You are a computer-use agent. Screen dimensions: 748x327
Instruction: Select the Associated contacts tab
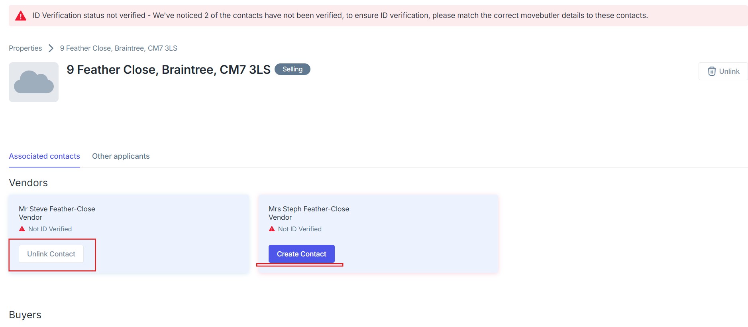click(x=45, y=156)
